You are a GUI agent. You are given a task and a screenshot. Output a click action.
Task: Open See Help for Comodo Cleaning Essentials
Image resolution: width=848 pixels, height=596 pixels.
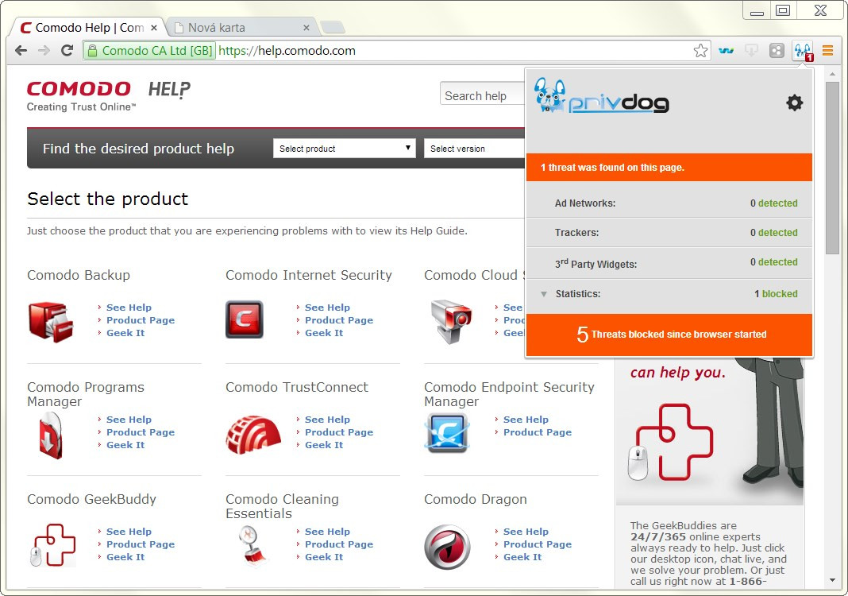coord(327,532)
